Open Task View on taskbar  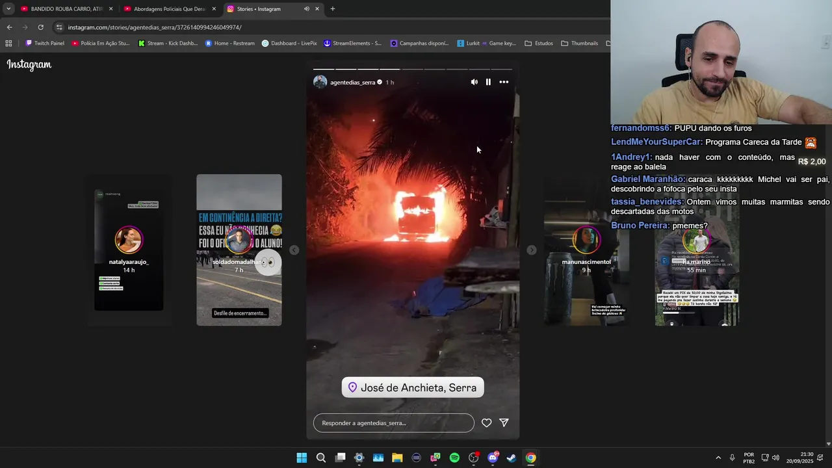click(x=340, y=458)
